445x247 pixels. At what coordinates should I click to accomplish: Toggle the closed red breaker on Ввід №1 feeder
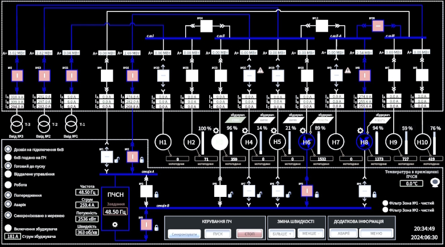coord(72,76)
